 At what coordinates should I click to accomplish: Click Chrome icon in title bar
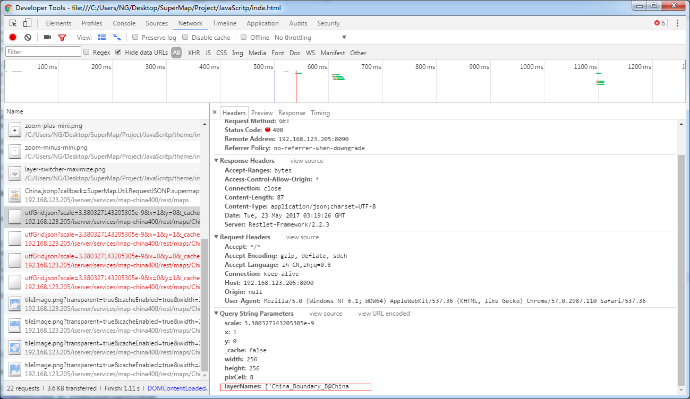[8, 8]
